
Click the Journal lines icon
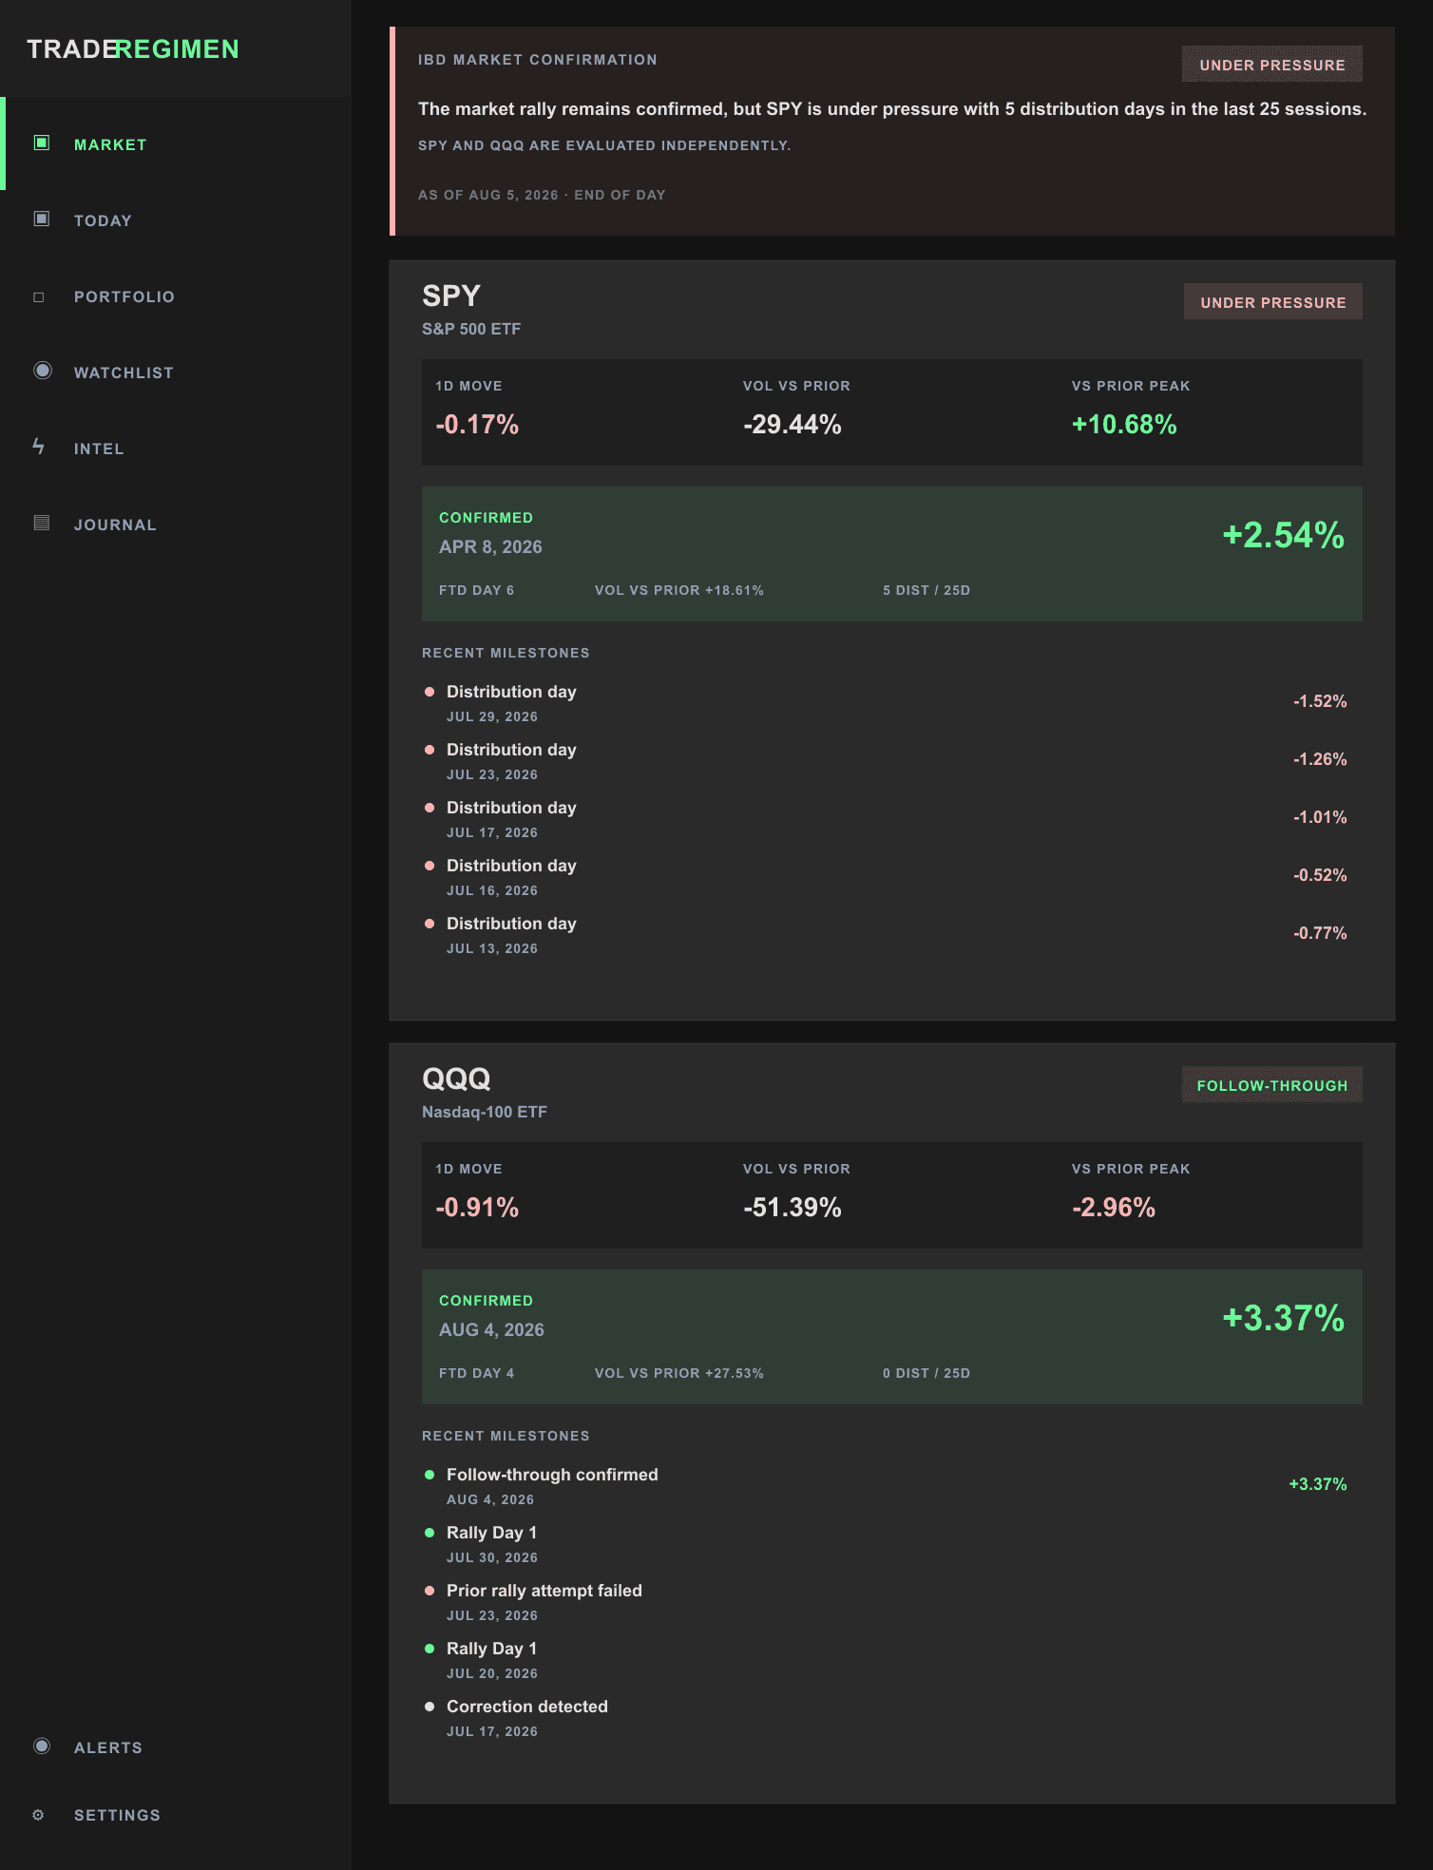pos(42,523)
